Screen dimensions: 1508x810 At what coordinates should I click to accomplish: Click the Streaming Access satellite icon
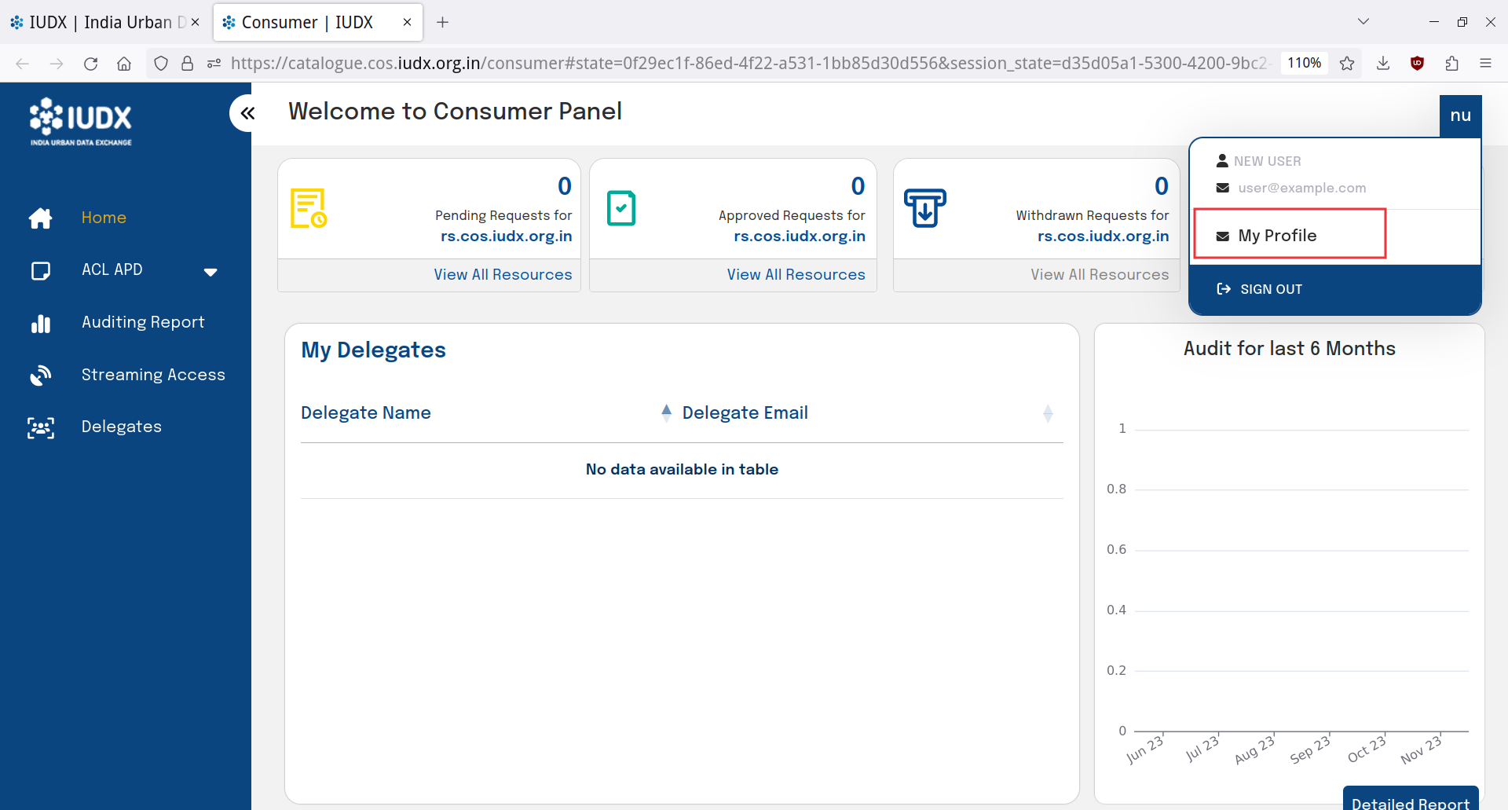click(x=41, y=376)
